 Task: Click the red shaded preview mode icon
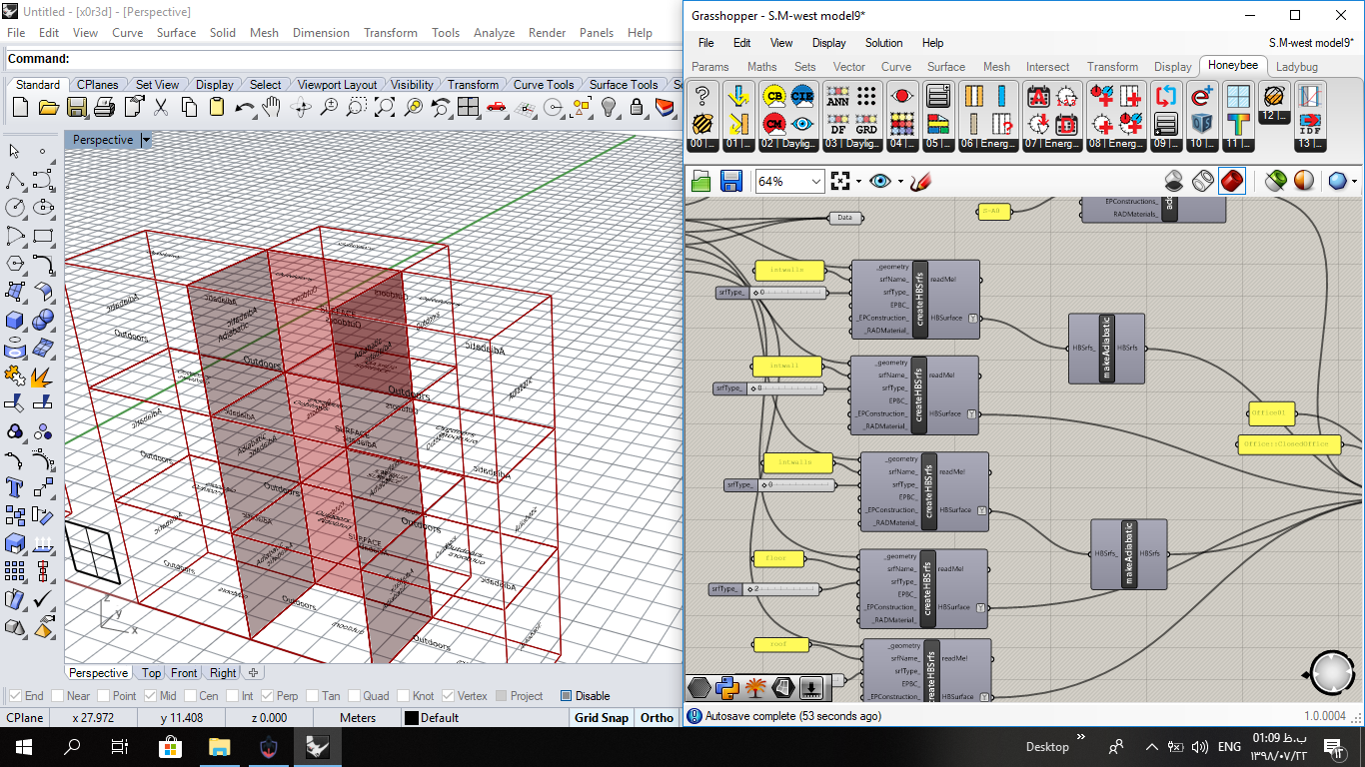pos(1232,181)
